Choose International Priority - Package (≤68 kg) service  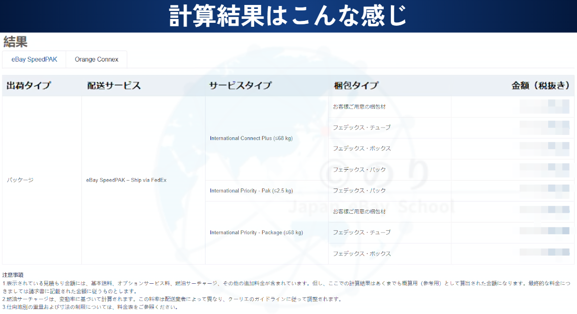[256, 233]
